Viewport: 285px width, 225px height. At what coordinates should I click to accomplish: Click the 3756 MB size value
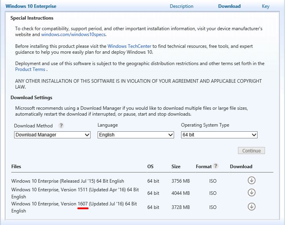(181, 181)
